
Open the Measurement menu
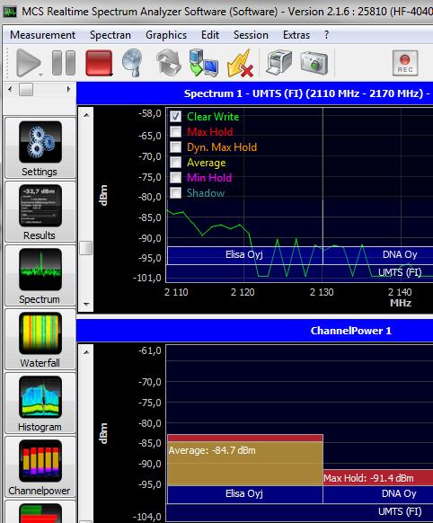[x=42, y=35]
